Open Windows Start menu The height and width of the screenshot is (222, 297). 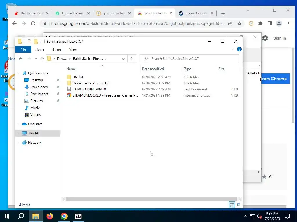(7, 216)
